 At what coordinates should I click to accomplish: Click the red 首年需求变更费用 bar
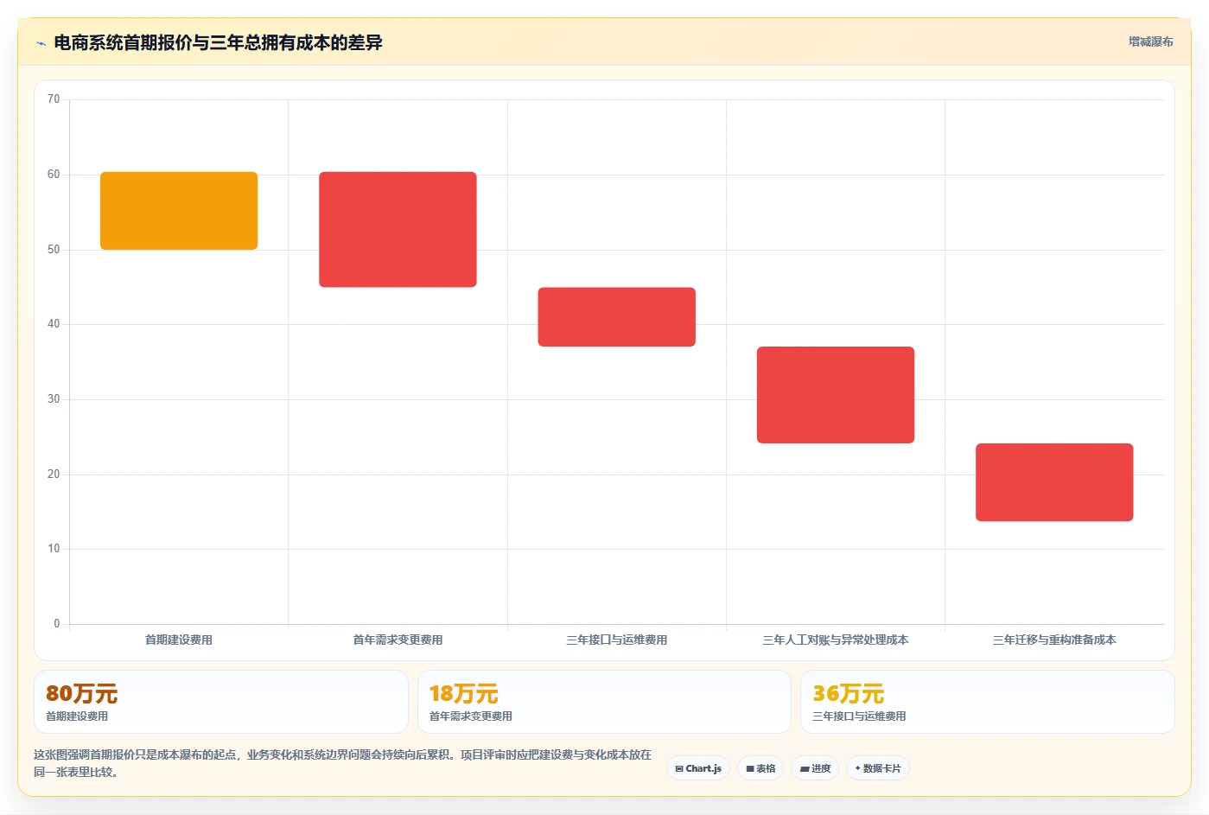[x=398, y=230]
